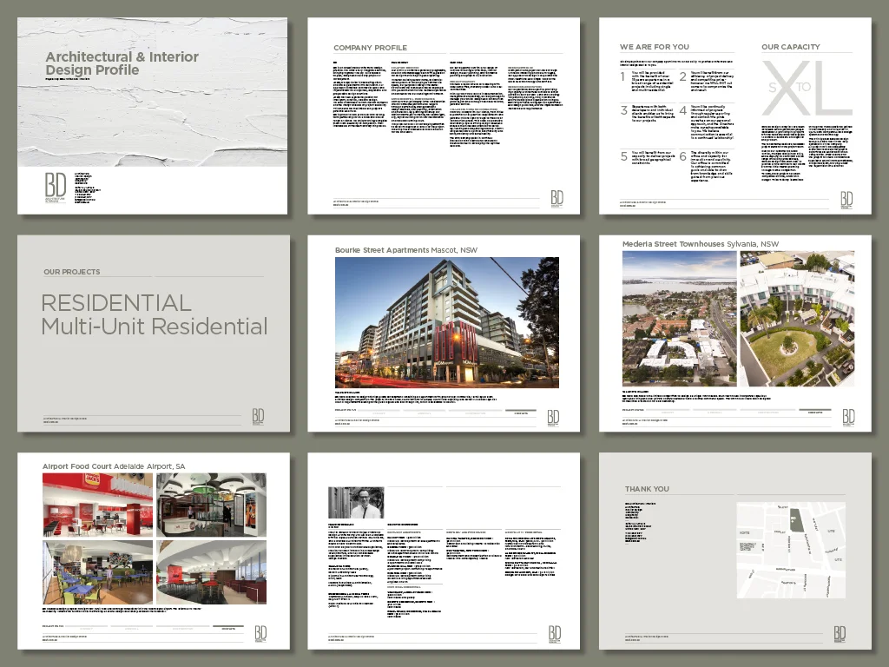Click the large S to XL graphic
Image resolution: width=889 pixels, height=667 pixels.
pos(807,89)
